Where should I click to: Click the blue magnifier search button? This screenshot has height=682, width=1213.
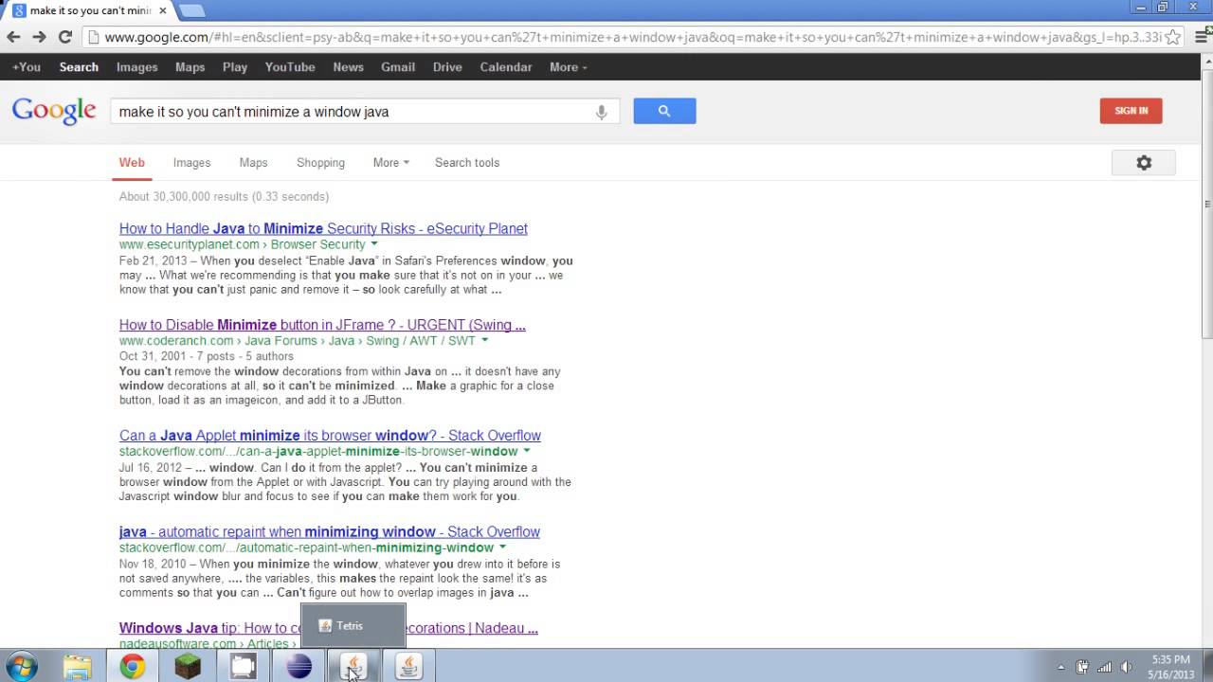tap(664, 111)
